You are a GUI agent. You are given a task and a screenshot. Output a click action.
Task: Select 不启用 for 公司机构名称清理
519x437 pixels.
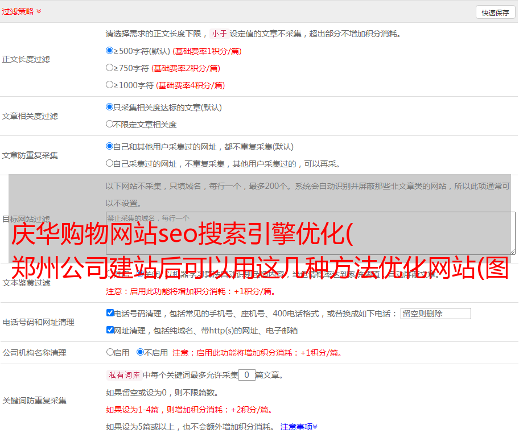[141, 352]
